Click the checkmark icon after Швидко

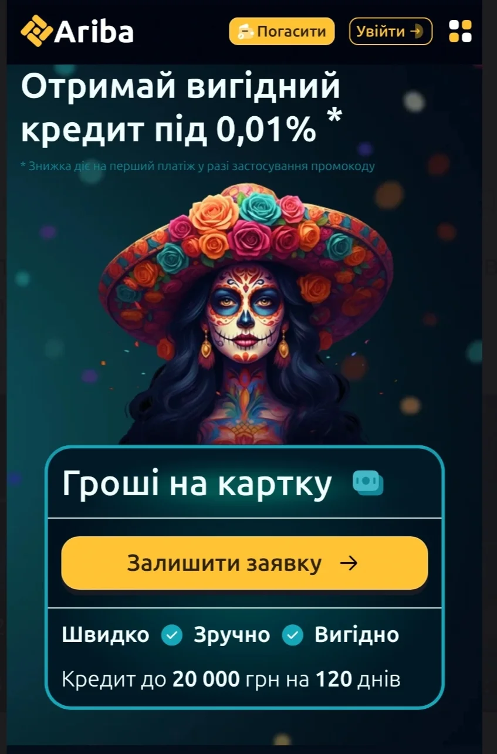pos(172,635)
